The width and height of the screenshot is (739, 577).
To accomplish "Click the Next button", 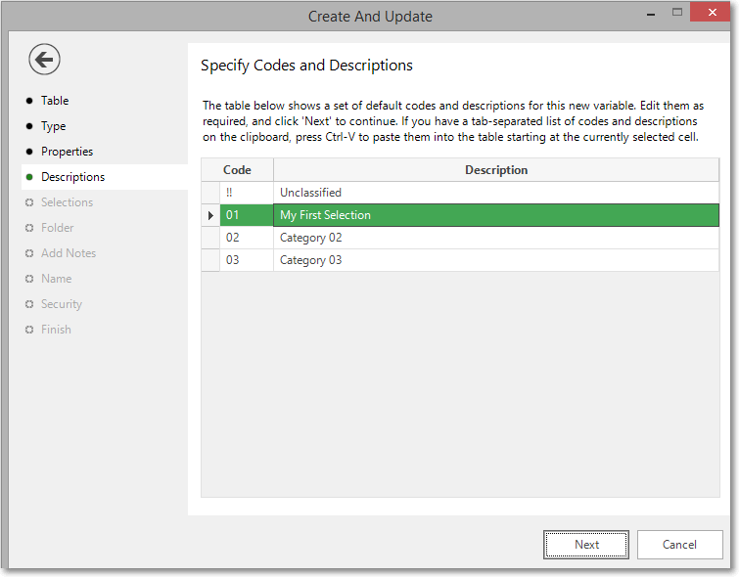I will pos(586,545).
